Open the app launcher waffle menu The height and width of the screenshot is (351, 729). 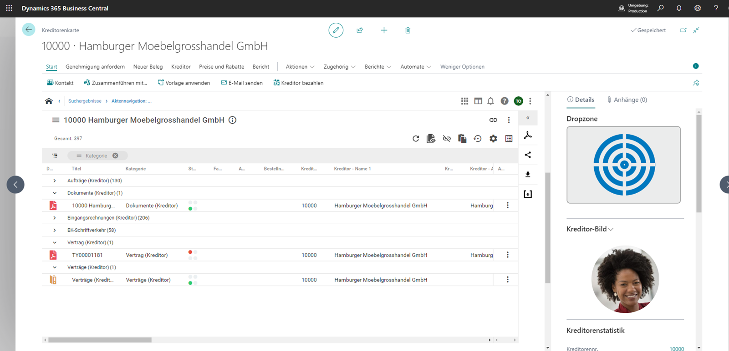click(9, 8)
